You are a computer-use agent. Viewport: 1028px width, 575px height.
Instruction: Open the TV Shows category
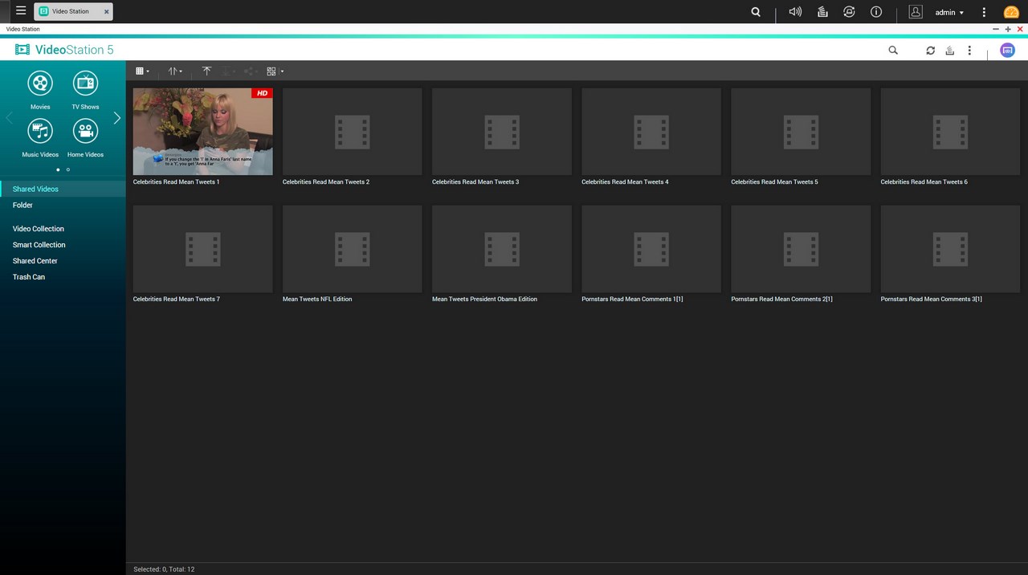(85, 89)
